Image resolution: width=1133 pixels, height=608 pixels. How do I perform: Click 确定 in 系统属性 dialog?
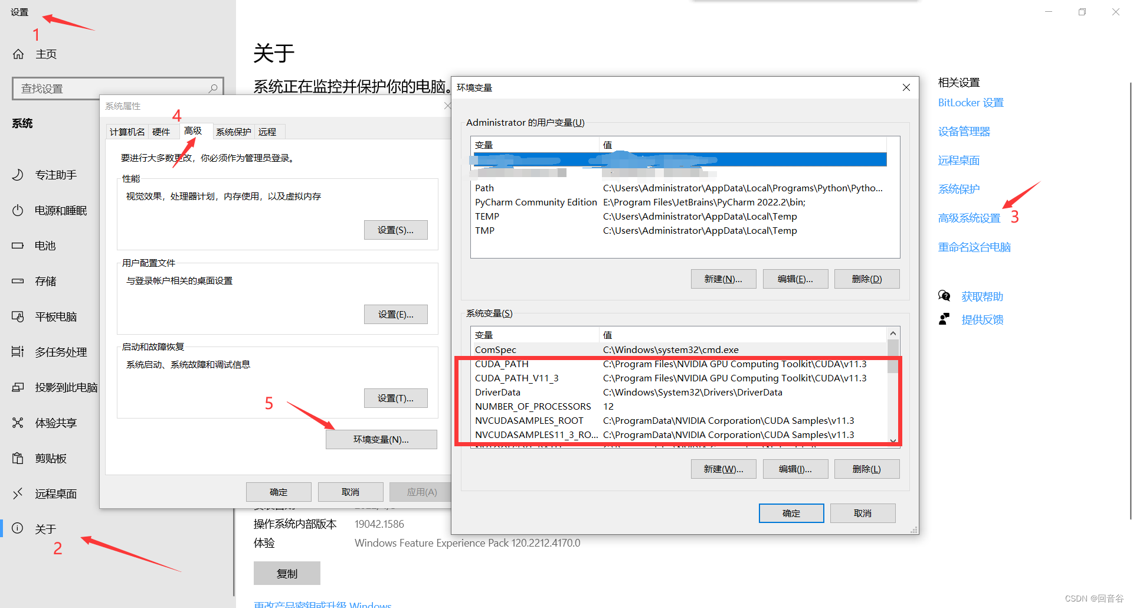pyautogui.click(x=279, y=492)
